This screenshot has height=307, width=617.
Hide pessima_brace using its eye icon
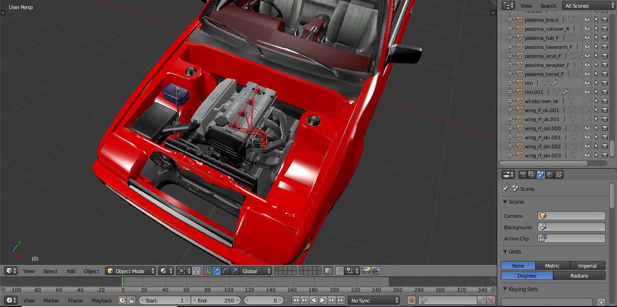[587, 19]
